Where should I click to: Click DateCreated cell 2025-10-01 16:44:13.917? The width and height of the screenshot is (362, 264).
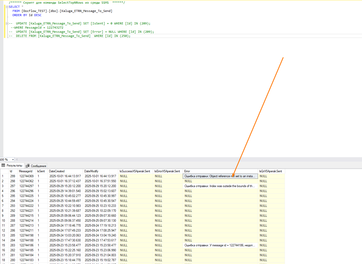click(x=65, y=176)
